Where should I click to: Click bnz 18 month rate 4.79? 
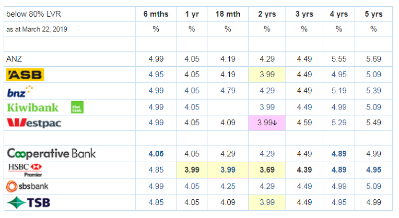pyautogui.click(x=228, y=91)
